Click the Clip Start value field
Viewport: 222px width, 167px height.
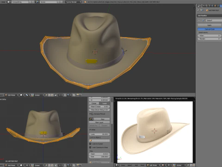tap(99, 154)
